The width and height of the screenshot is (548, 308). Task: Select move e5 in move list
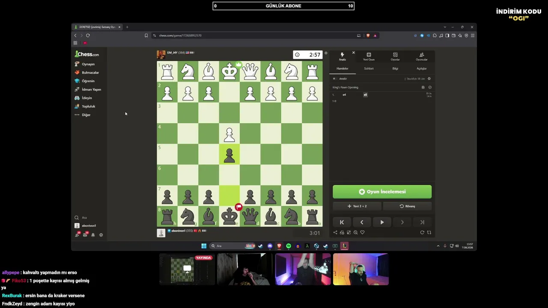[365, 95]
